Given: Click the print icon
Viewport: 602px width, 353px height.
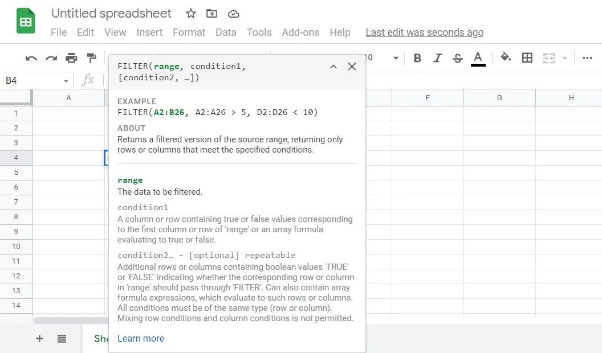Looking at the screenshot, I should 71,58.
